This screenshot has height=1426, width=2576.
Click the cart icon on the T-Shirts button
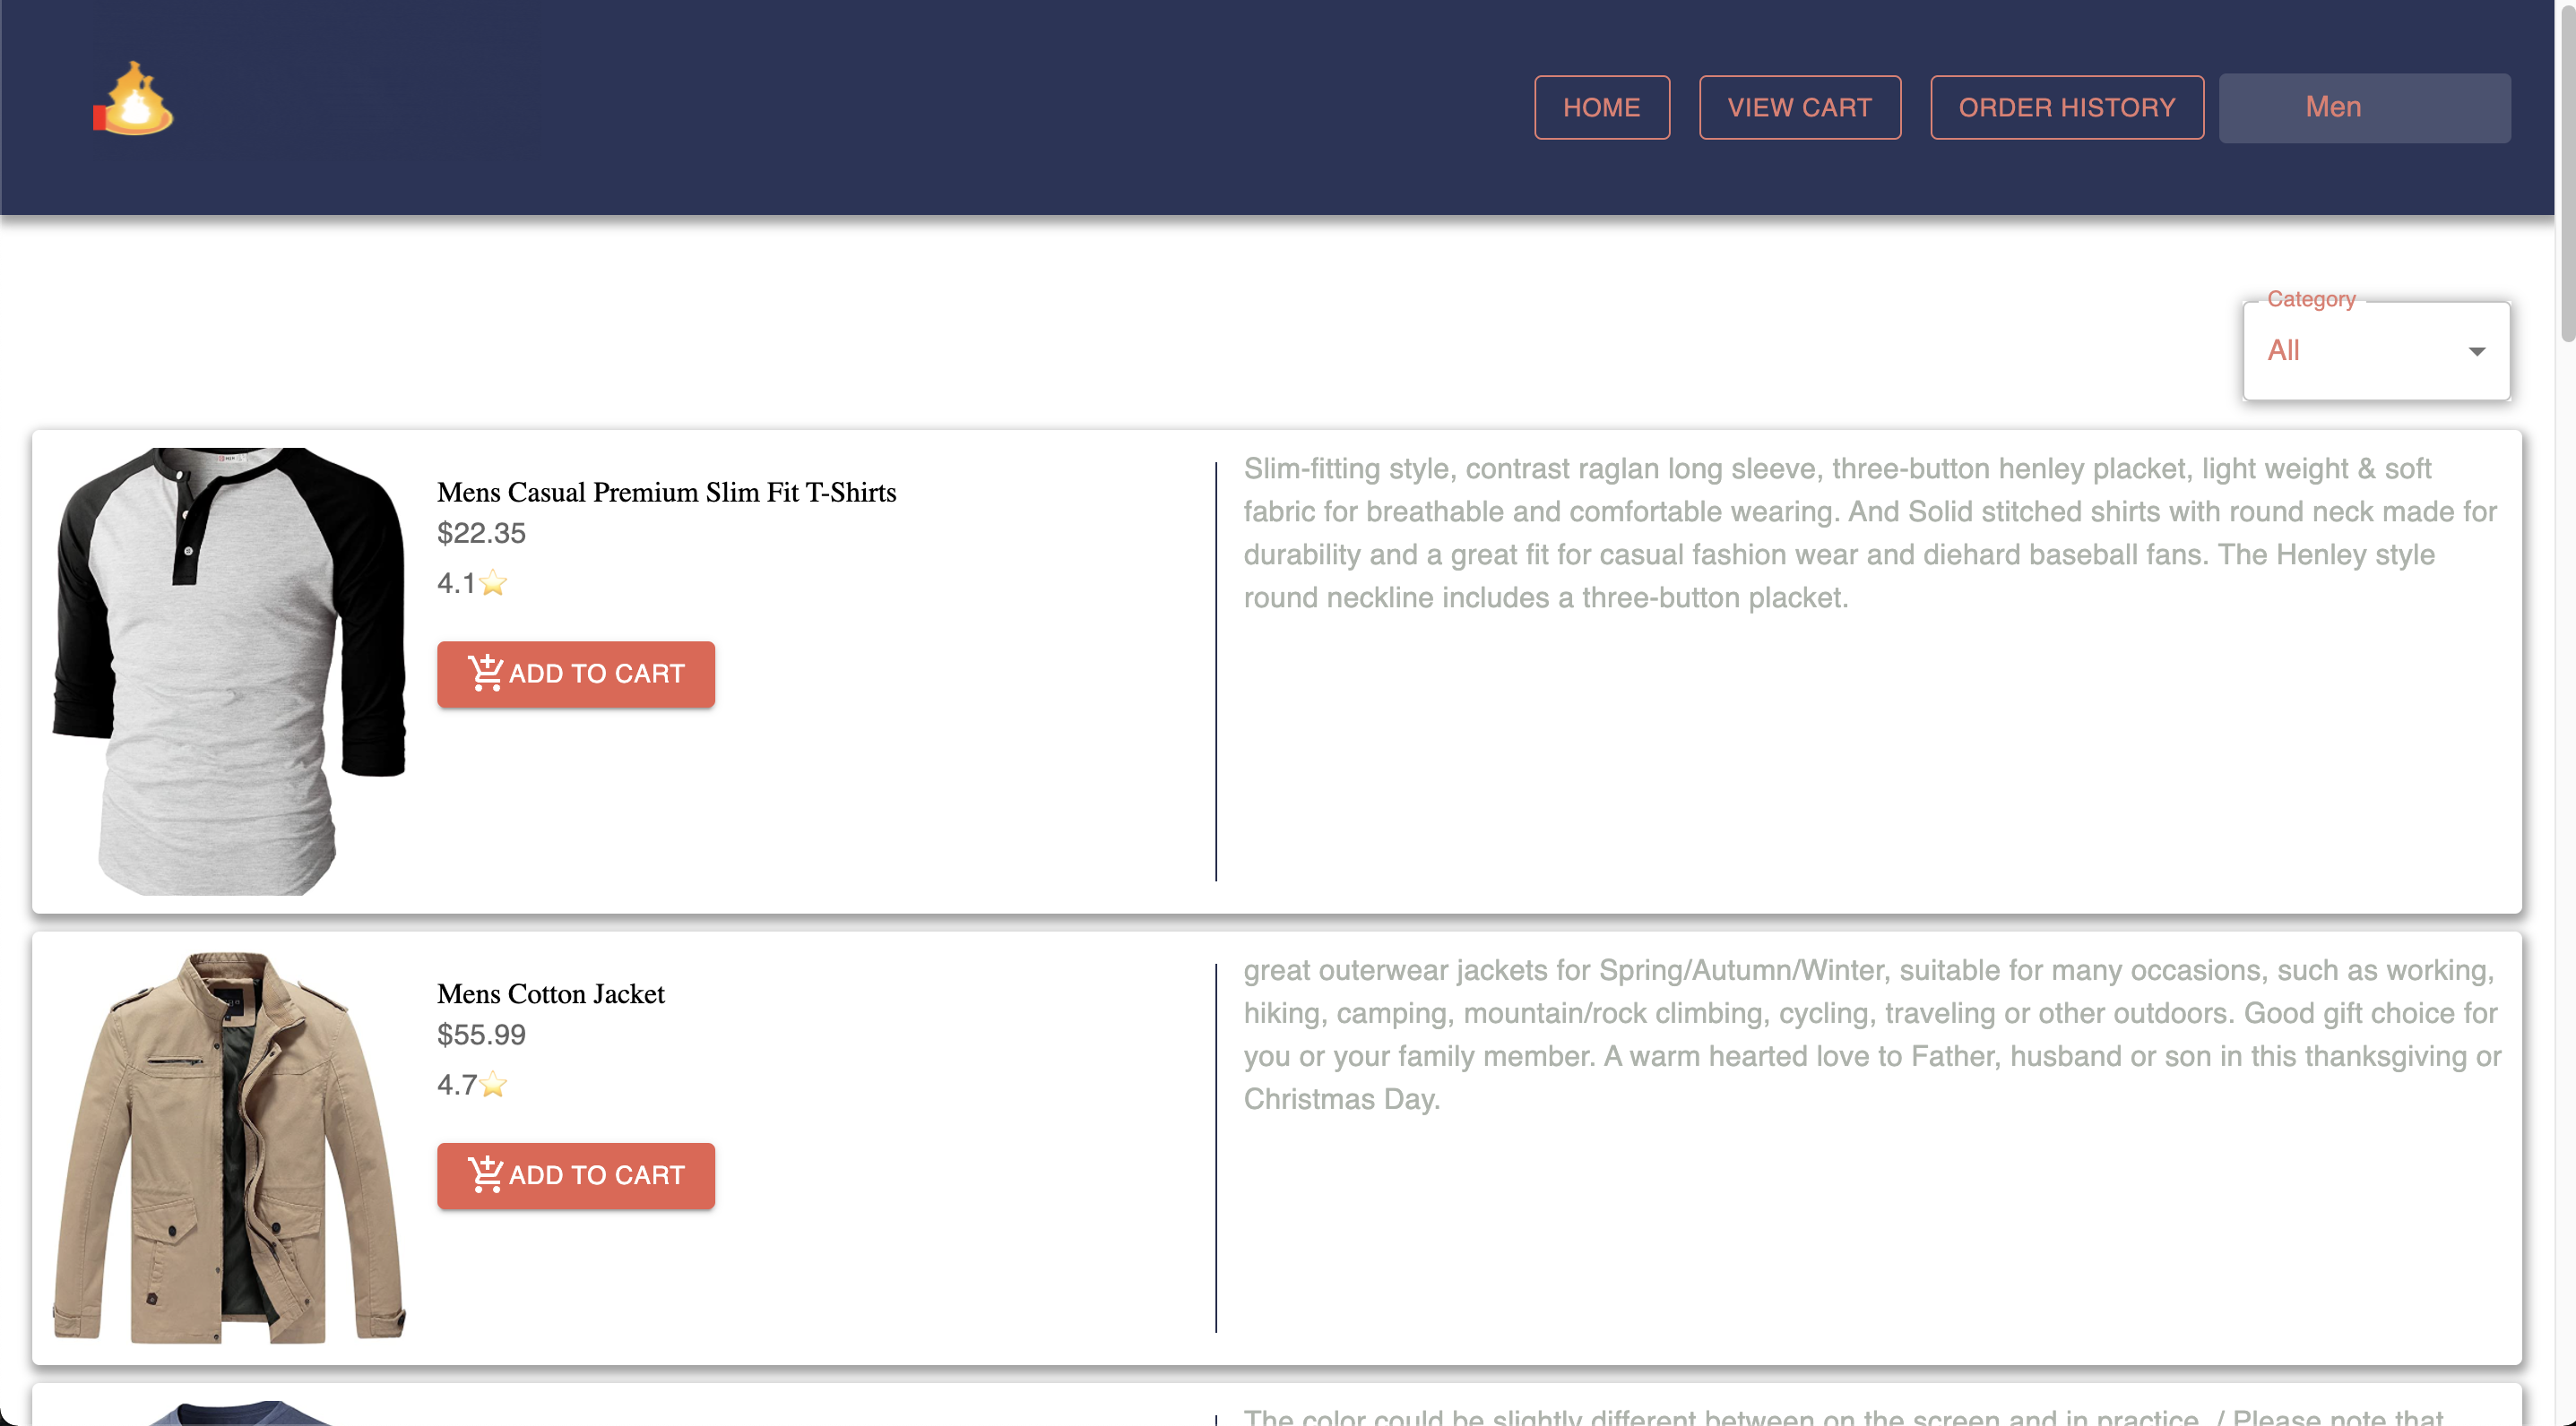coord(485,673)
